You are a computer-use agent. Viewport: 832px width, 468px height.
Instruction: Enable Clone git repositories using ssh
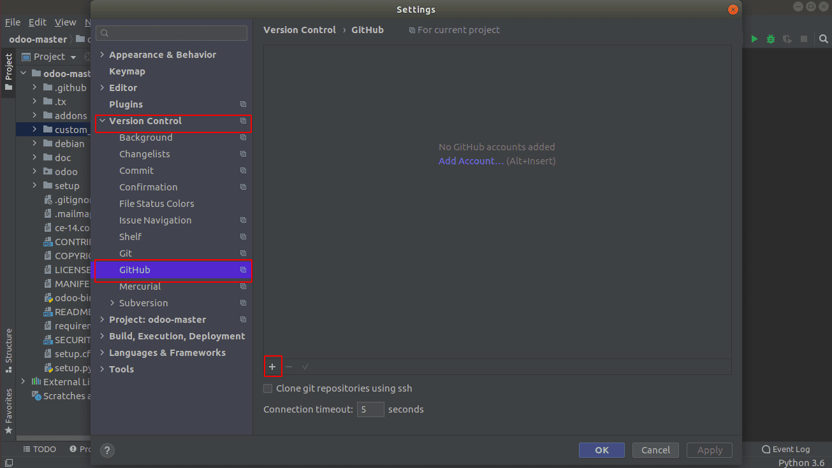[x=268, y=388]
